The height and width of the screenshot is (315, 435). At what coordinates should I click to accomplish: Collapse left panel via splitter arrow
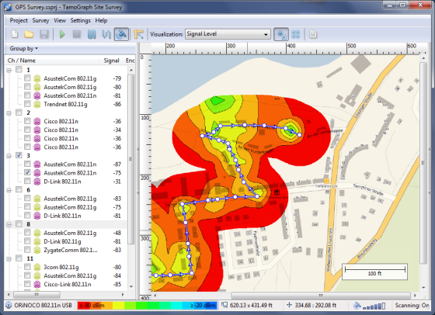tap(138, 149)
